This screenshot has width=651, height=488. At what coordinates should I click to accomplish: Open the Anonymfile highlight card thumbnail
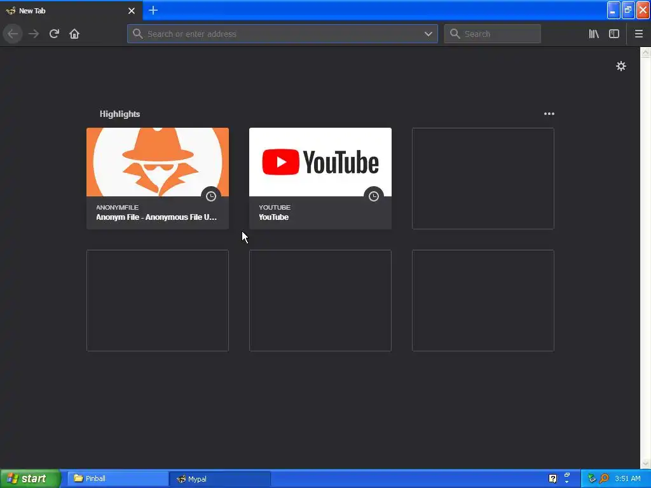158,162
